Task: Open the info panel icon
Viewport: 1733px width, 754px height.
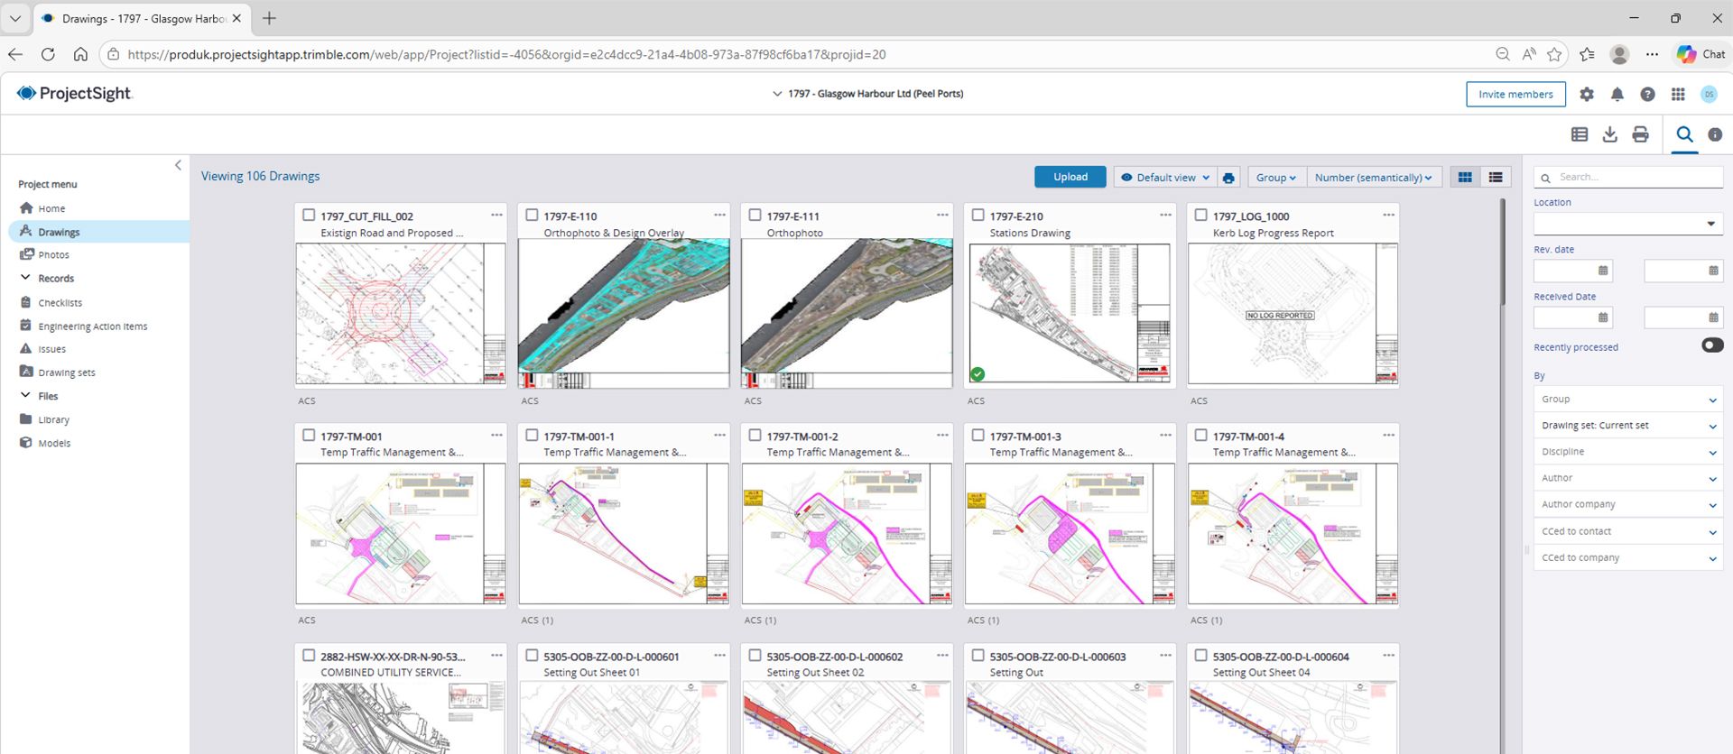Action: click(1715, 134)
